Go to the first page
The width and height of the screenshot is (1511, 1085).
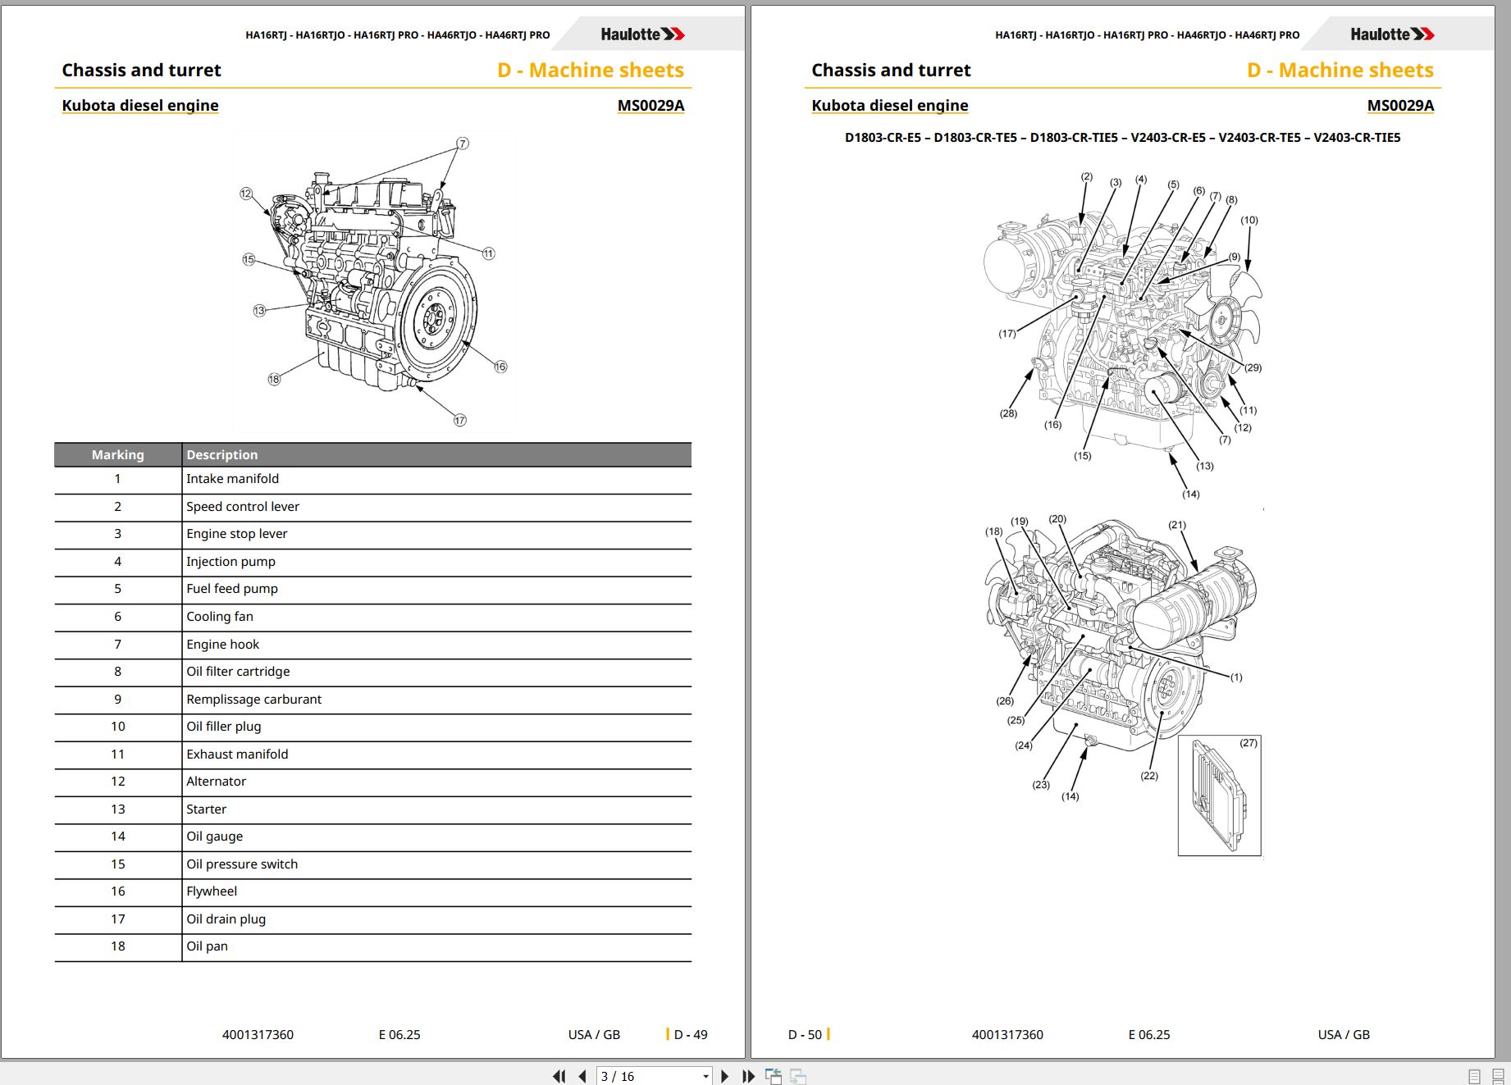pos(559,1076)
